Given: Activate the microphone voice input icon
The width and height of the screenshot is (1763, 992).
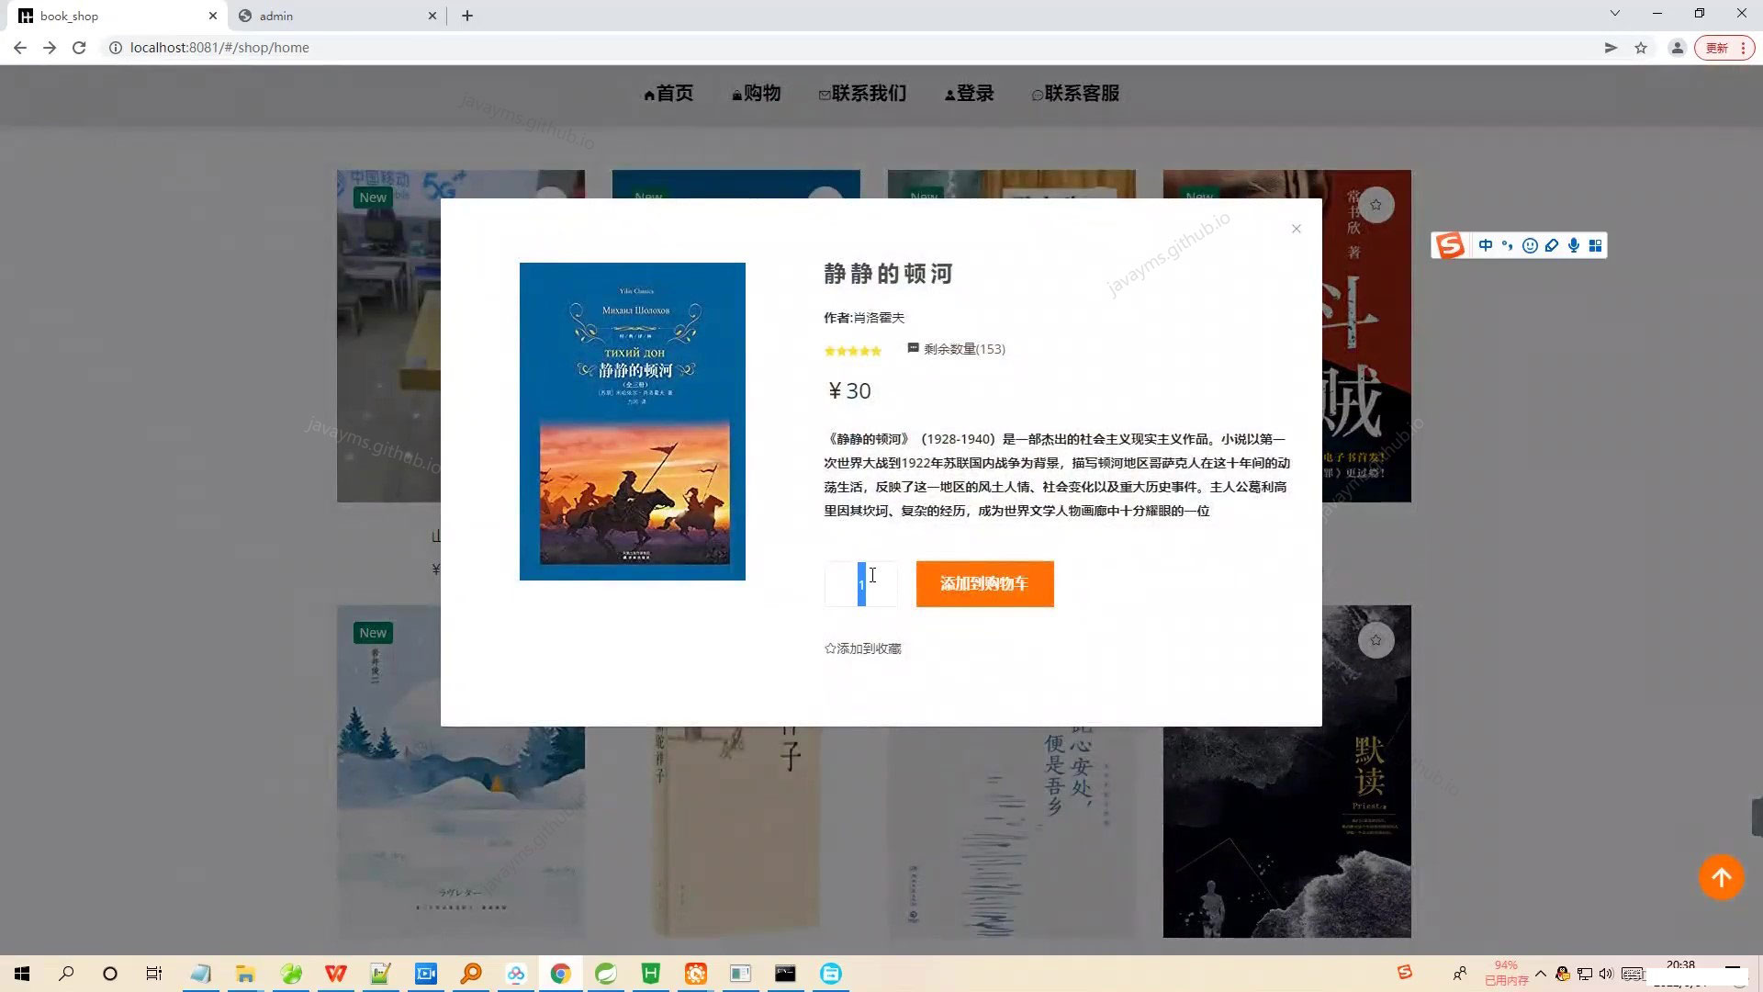Looking at the screenshot, I should point(1573,245).
